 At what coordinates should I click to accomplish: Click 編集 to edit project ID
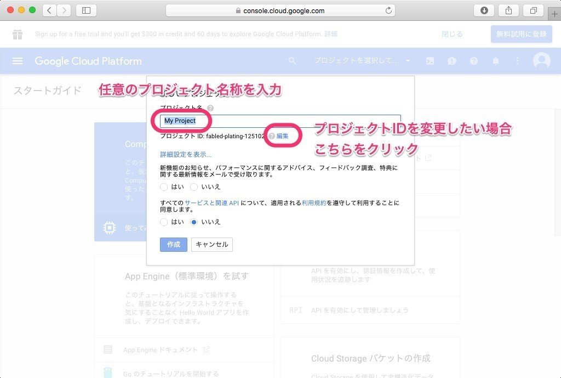[x=283, y=136]
